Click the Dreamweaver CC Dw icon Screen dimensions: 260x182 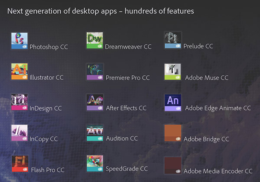(95, 40)
